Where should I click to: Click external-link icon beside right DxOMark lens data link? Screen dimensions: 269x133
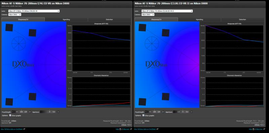click(157, 129)
